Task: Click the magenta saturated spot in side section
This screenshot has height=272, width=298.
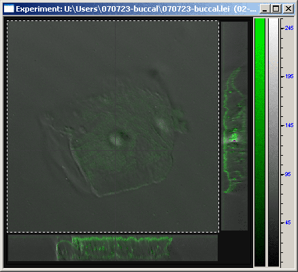Action: coord(234,141)
